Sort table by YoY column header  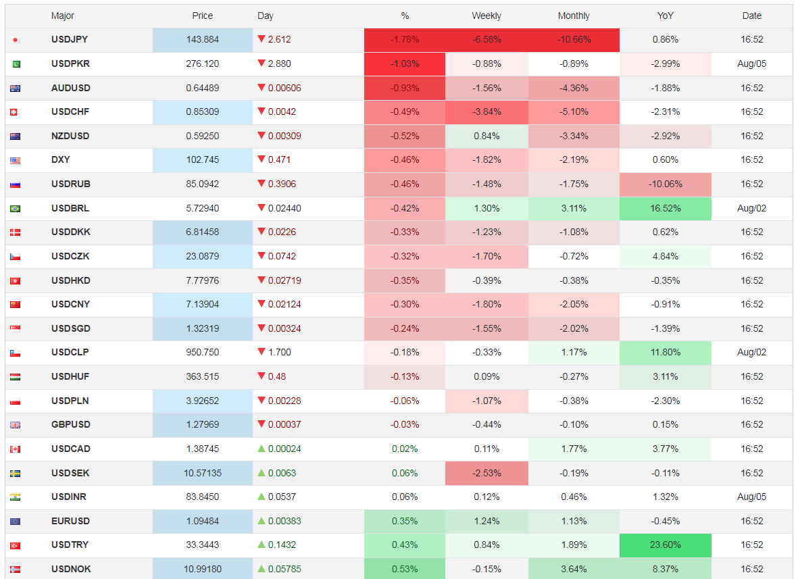(665, 16)
